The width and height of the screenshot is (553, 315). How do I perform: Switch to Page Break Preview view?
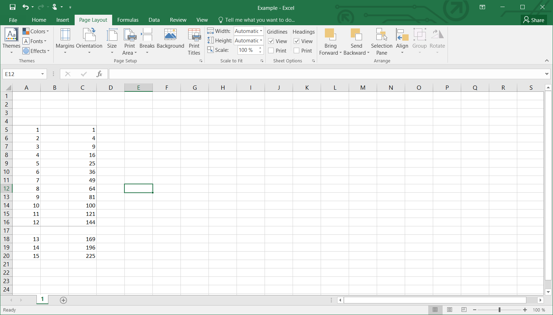pyautogui.click(x=464, y=310)
